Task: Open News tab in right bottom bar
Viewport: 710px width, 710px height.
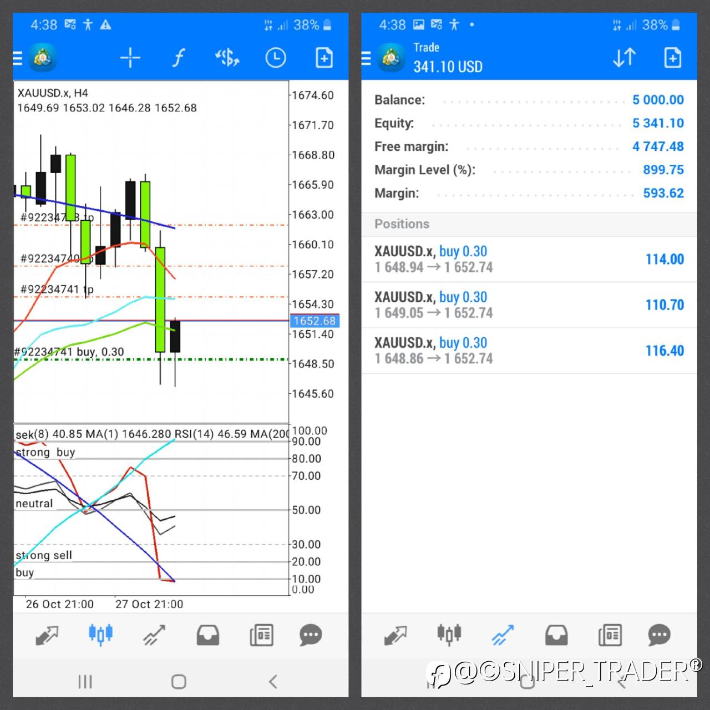Action: pos(610,635)
